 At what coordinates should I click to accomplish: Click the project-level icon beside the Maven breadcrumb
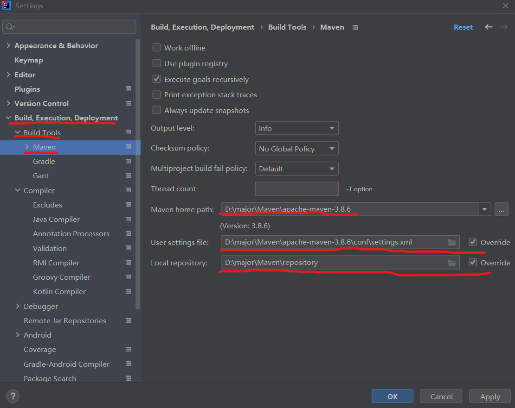coord(355,27)
